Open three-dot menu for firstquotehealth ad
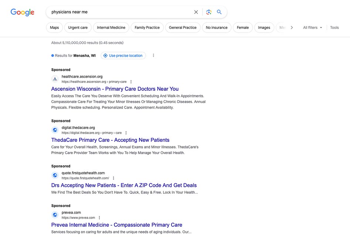Image resolution: width=350 pixels, height=246 pixels. [x=113, y=178]
